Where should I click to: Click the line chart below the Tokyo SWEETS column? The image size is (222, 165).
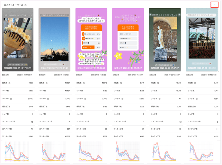pyautogui.click(x=17, y=151)
